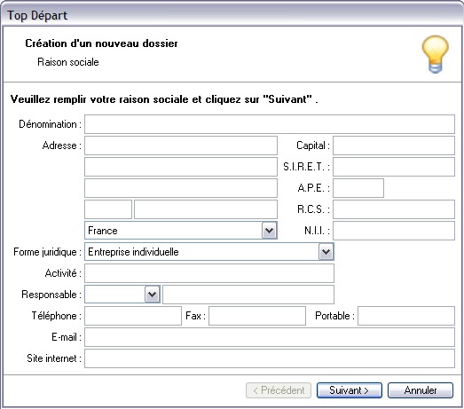Click into the S.I.R.E.T. field

tap(394, 167)
